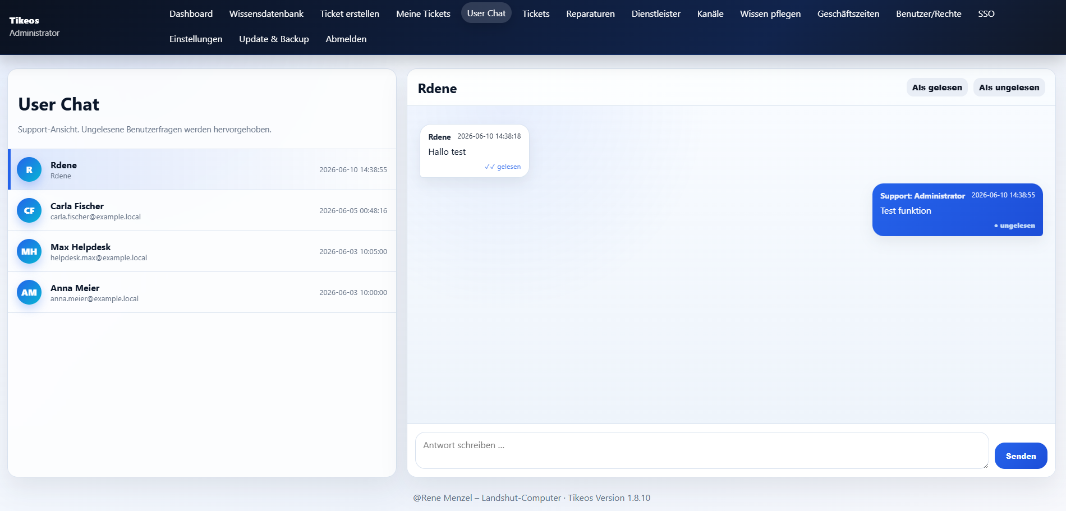Image resolution: width=1066 pixels, height=511 pixels.
Task: Click the Administrator role label under Tikeos
Action: [x=34, y=33]
